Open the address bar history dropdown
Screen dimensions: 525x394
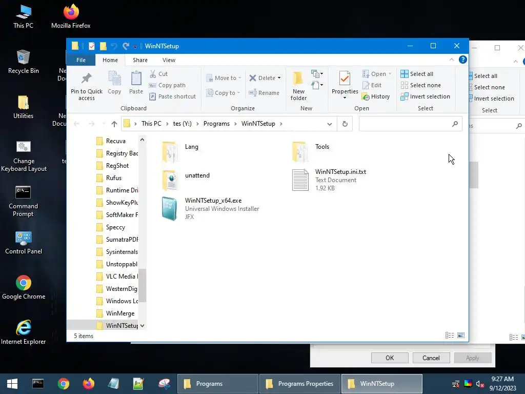click(330, 124)
